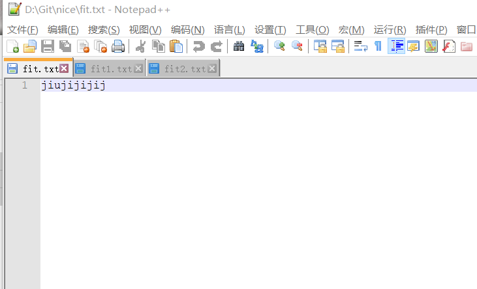
Task: Save current file with floppy icon
Action: click(x=48, y=46)
